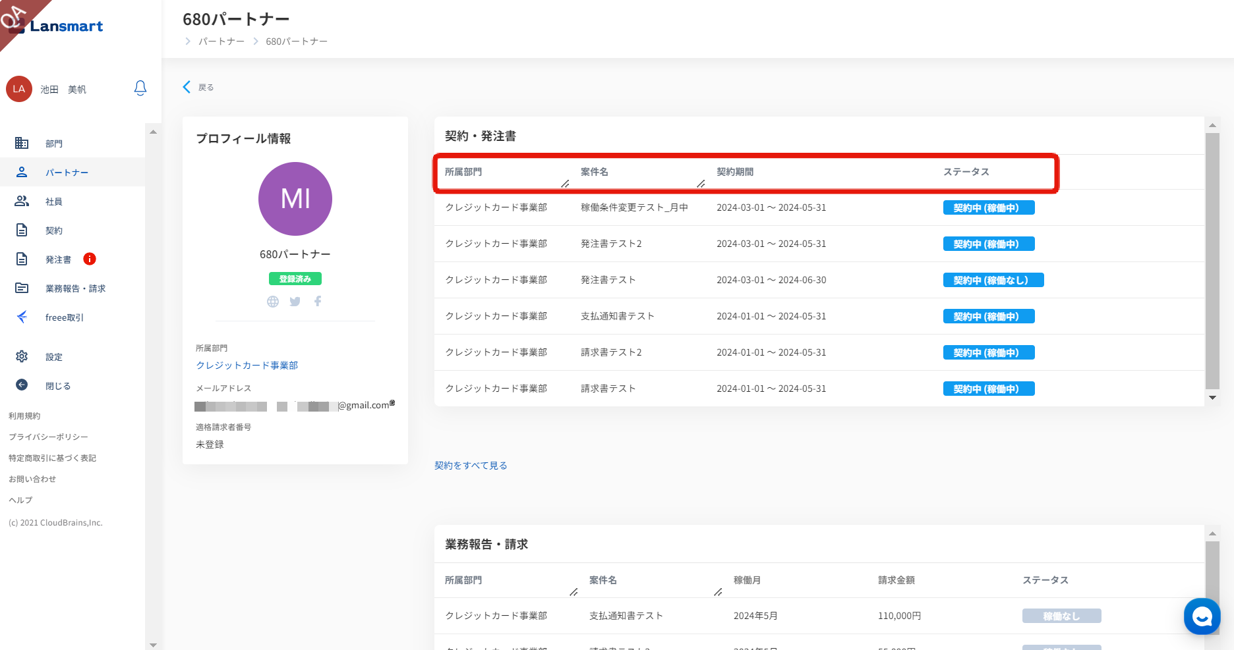The height and width of the screenshot is (650, 1234).
Task: Select 業務報告・請求 in the sidebar menu
Action: [75, 288]
